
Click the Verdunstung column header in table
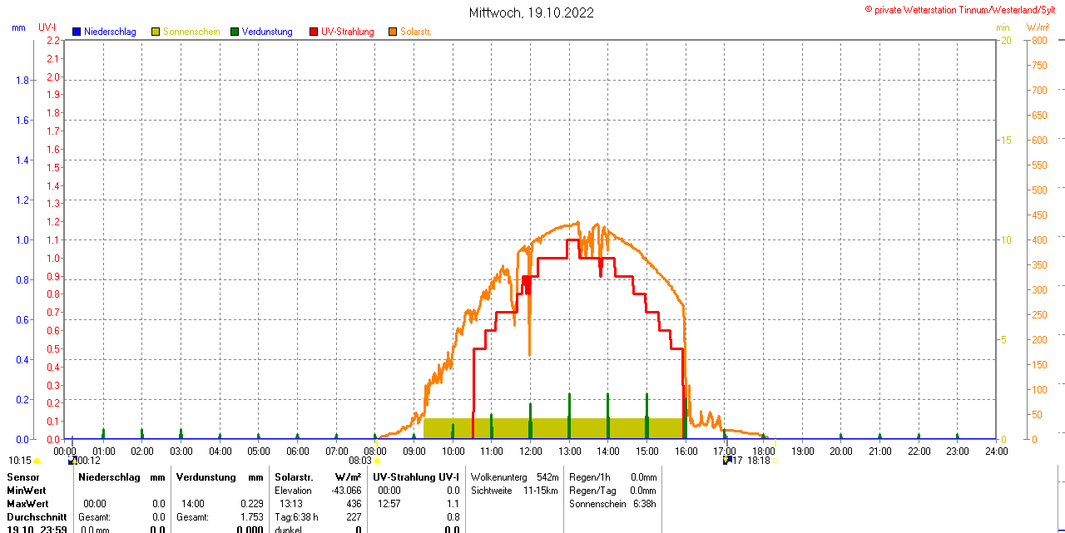tap(201, 477)
